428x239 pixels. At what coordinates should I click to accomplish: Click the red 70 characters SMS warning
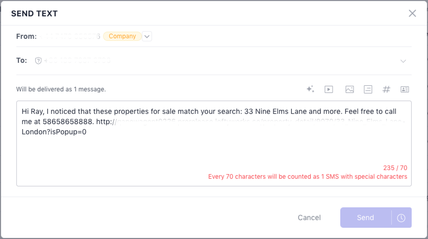[x=307, y=177]
